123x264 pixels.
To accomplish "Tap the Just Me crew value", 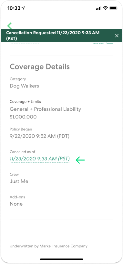I will click(x=19, y=181).
